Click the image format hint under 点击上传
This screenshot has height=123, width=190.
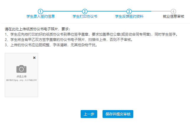coord(21,80)
